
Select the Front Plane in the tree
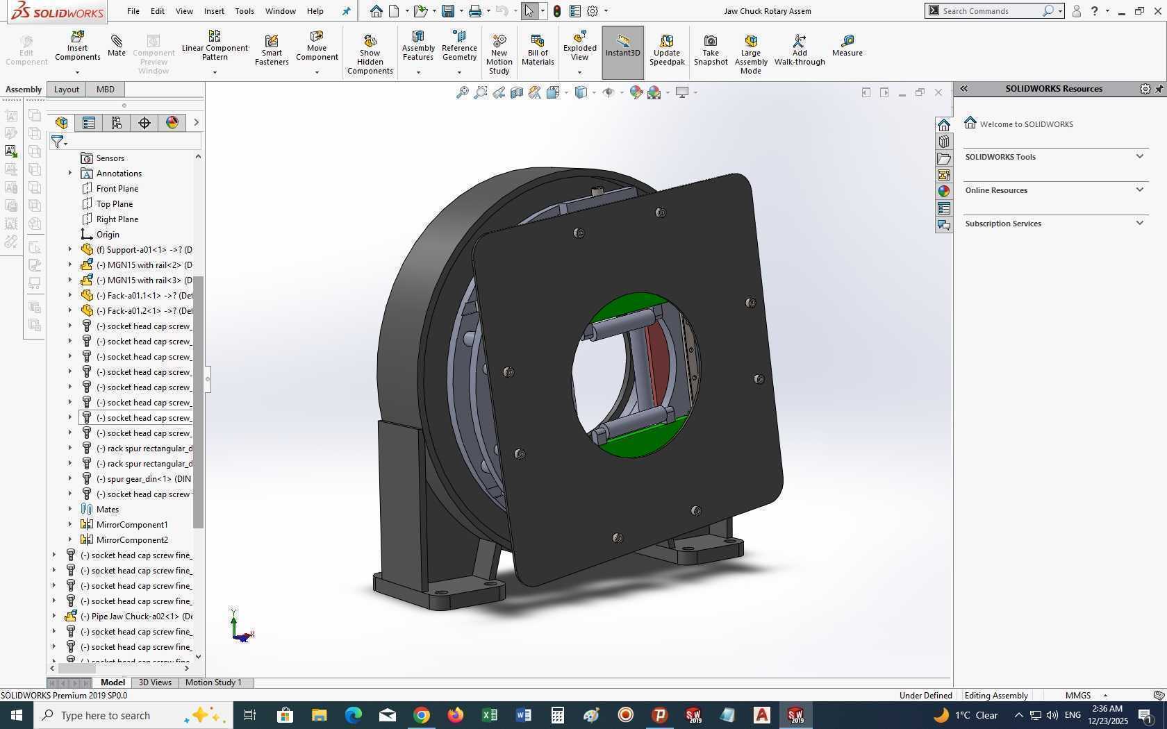117,188
